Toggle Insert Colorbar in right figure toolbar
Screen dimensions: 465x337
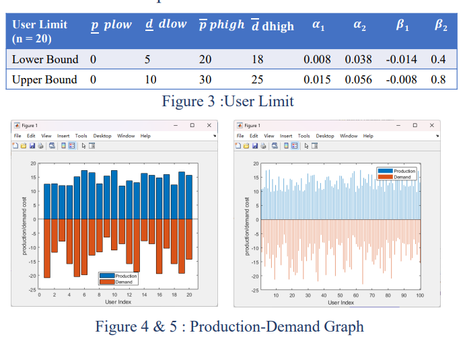(x=286, y=145)
